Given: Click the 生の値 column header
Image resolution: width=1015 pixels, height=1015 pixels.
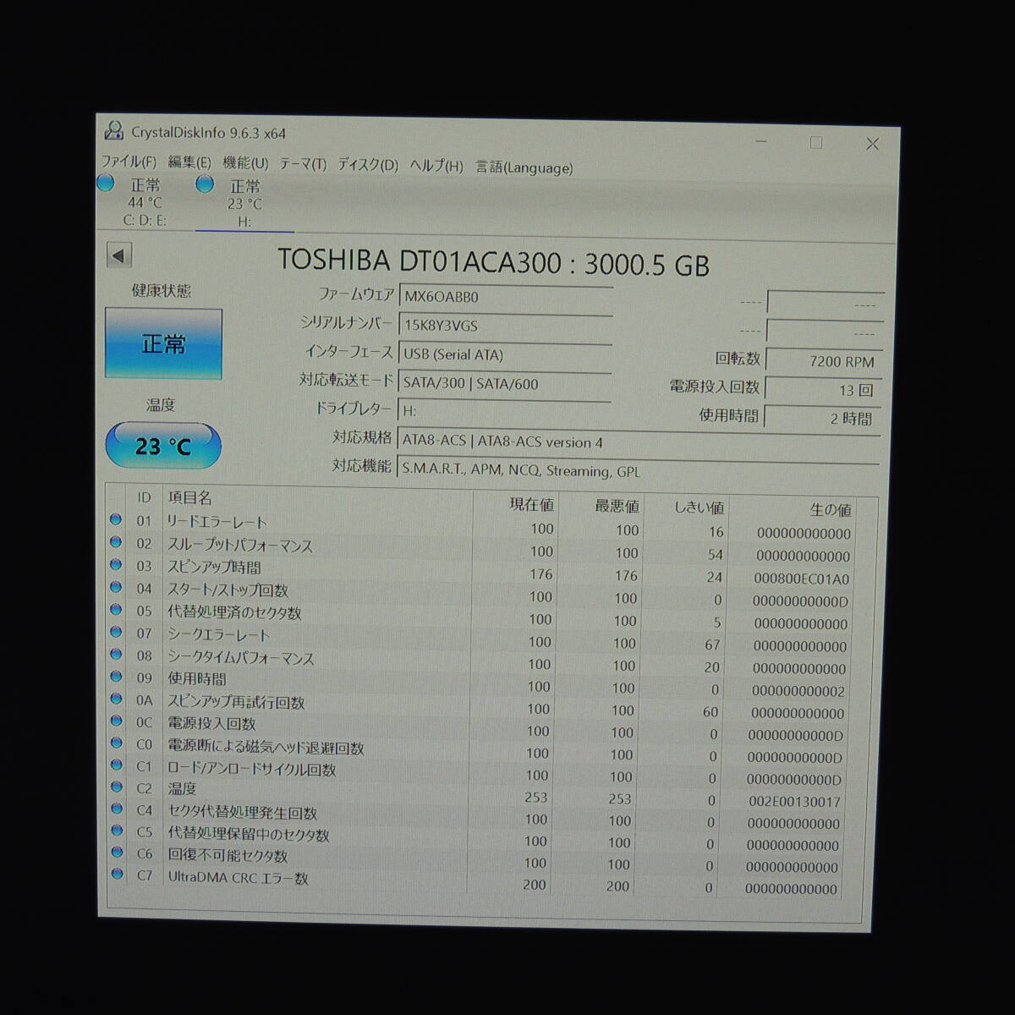Looking at the screenshot, I should tap(831, 510).
